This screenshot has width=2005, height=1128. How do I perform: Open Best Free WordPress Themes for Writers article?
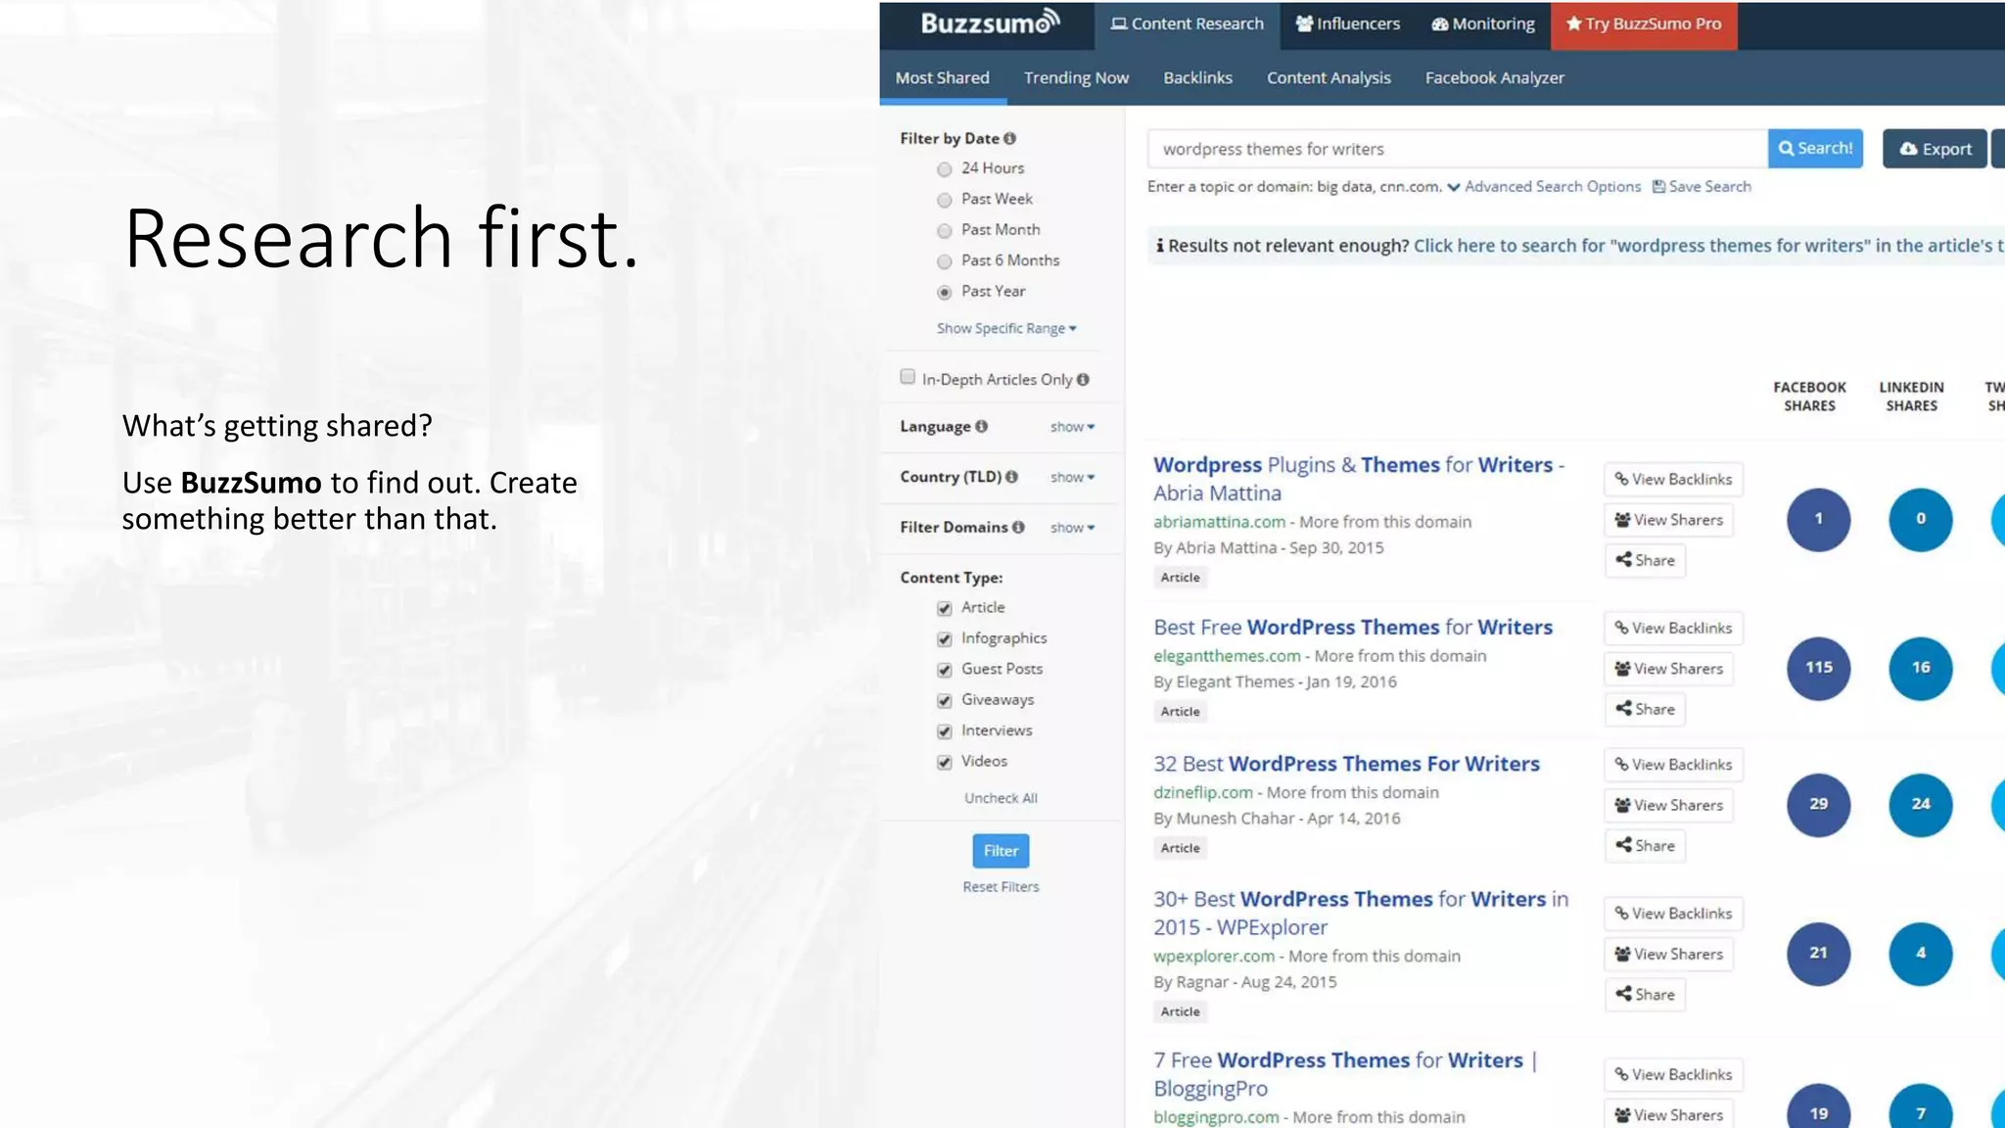[x=1353, y=628]
